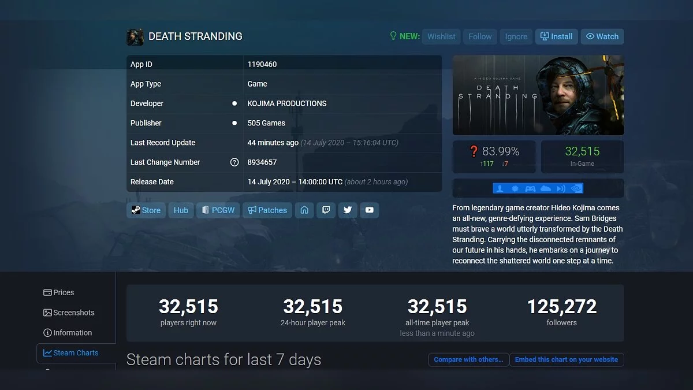Follow the game with the Follow button
Screen dimensions: 693x390
tap(480, 36)
